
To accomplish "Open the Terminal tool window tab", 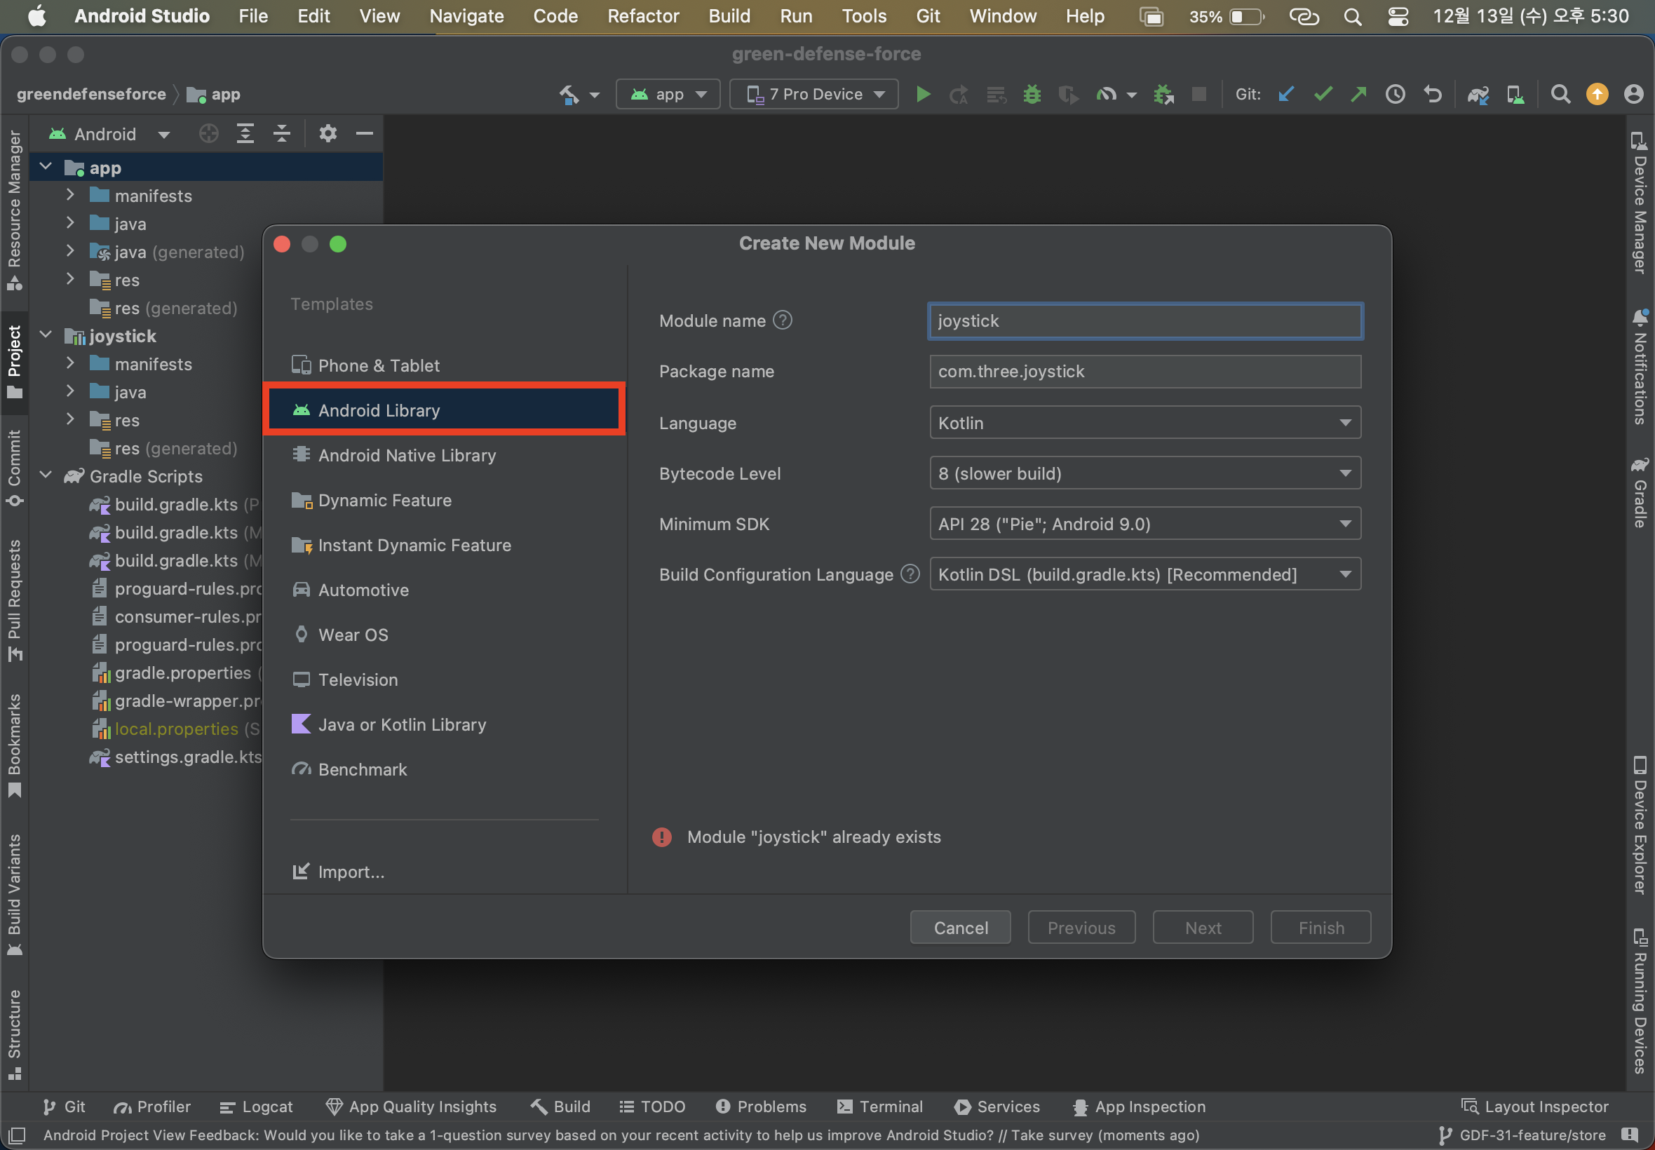I will pyautogui.click(x=879, y=1106).
